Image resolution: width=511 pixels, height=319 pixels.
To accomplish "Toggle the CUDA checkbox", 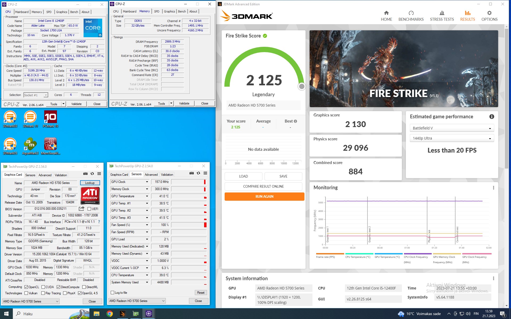I will (43, 287).
